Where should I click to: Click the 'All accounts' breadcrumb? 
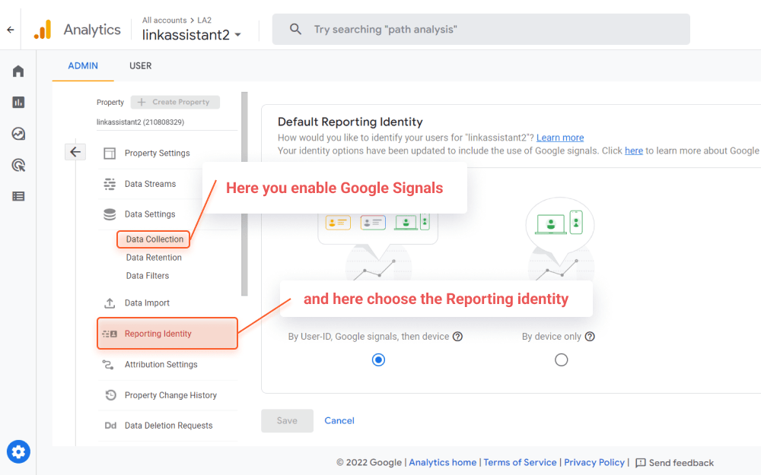point(164,21)
